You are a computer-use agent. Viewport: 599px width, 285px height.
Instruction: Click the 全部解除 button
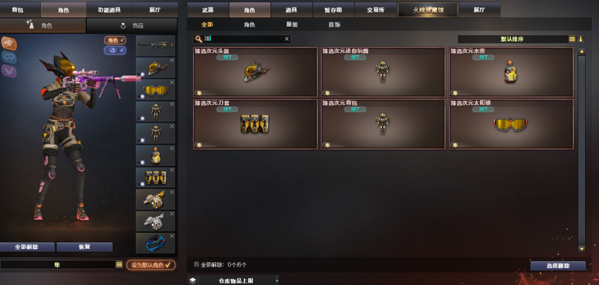pyautogui.click(x=27, y=247)
